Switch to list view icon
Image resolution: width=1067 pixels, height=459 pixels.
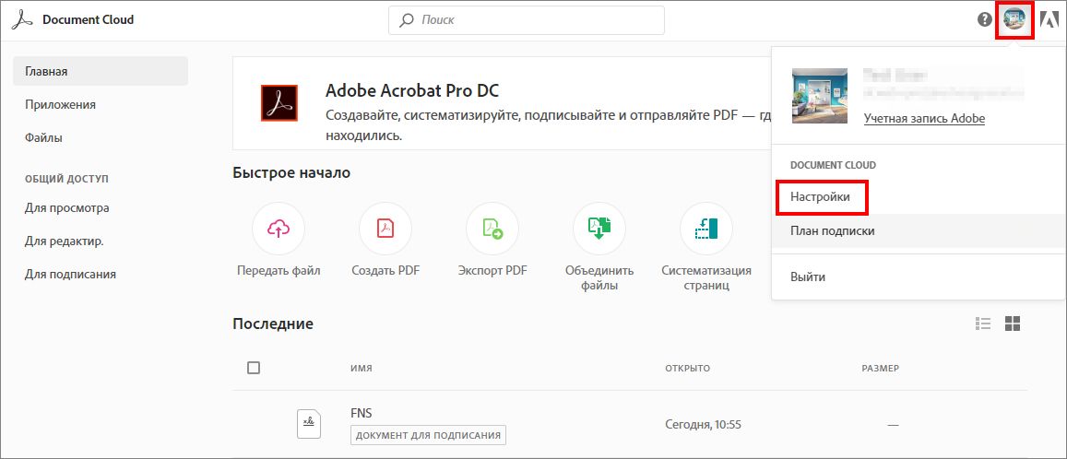(x=983, y=324)
